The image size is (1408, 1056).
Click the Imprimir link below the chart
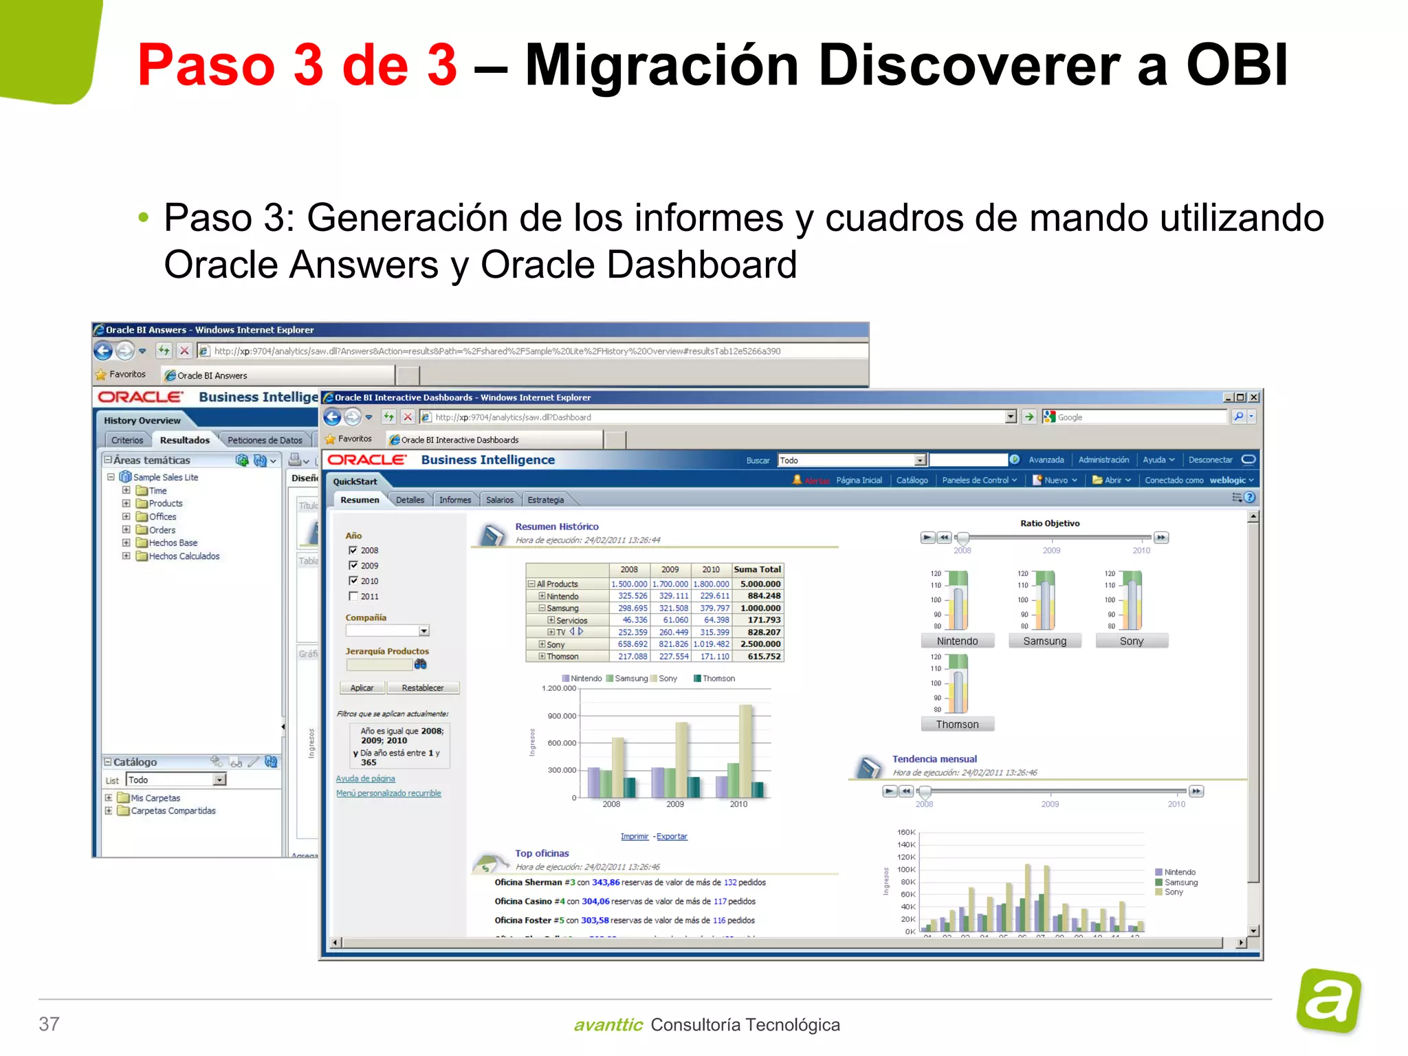tap(635, 836)
